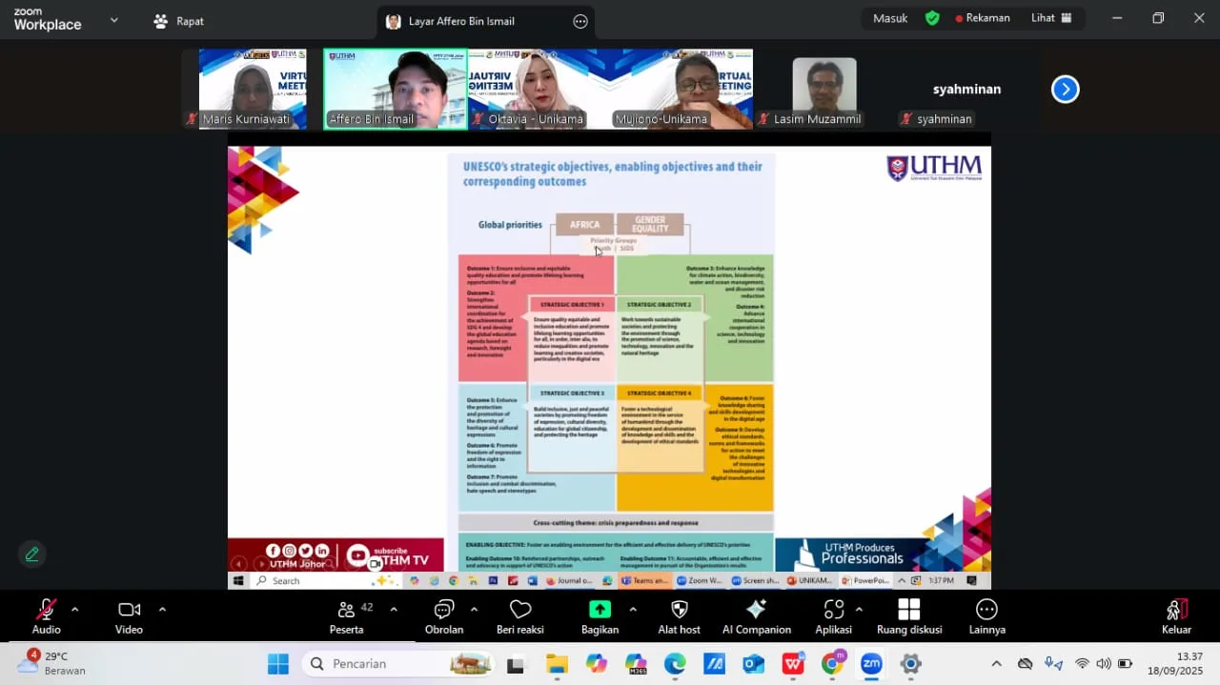1220x685 pixels.
Task: Switch to the Rapat tab
Action: (179, 21)
